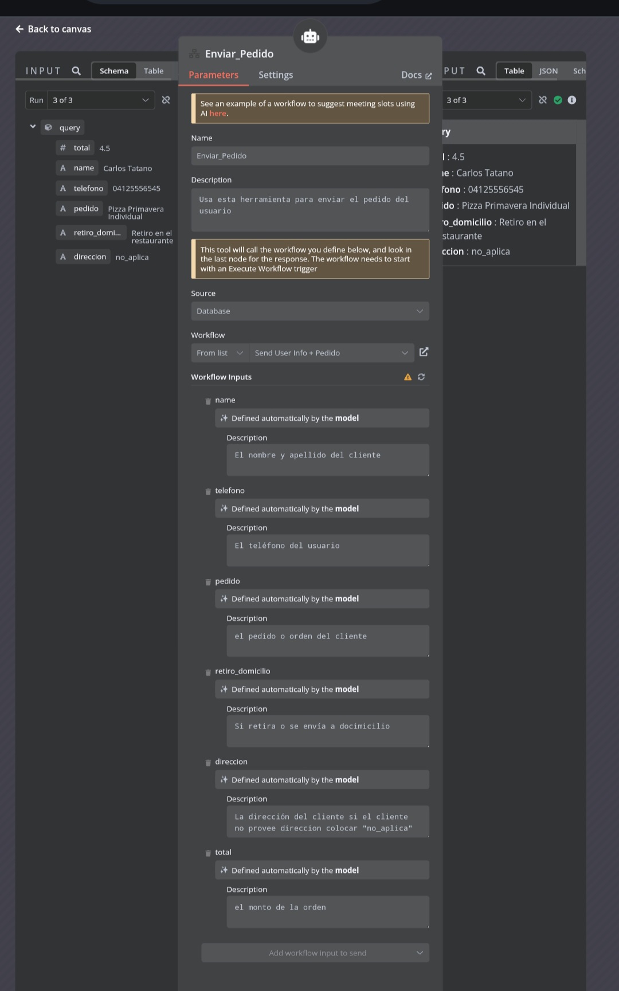Click the name input's description field
Image resolution: width=619 pixels, height=991 pixels.
point(328,460)
